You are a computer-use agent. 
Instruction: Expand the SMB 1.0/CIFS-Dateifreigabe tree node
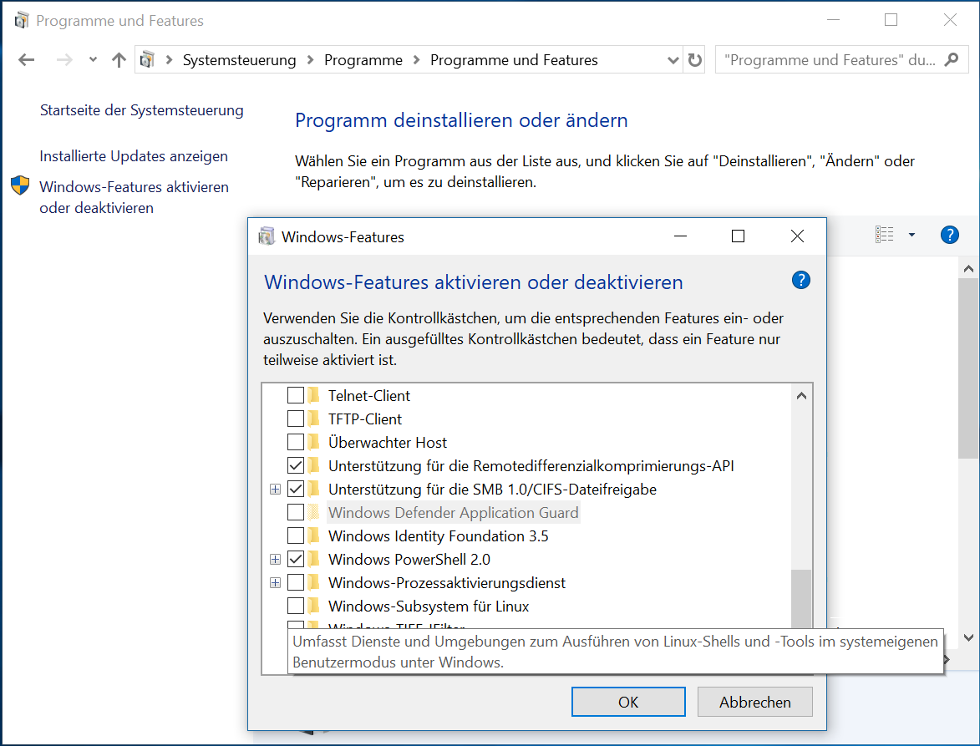pyautogui.click(x=275, y=490)
